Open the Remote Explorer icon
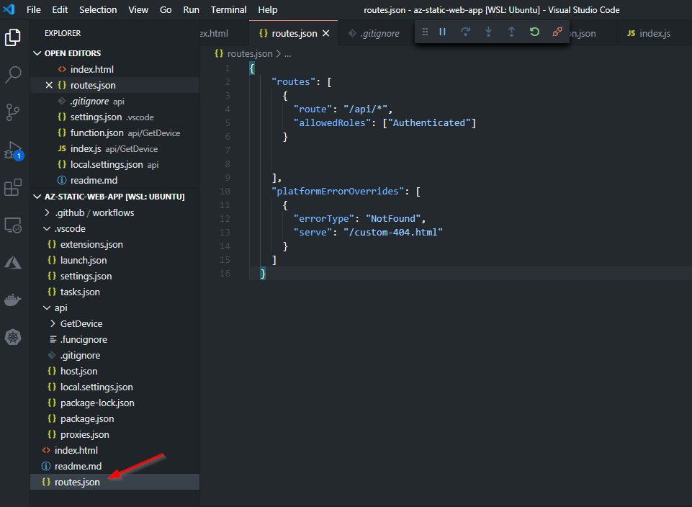The image size is (692, 507). click(13, 225)
